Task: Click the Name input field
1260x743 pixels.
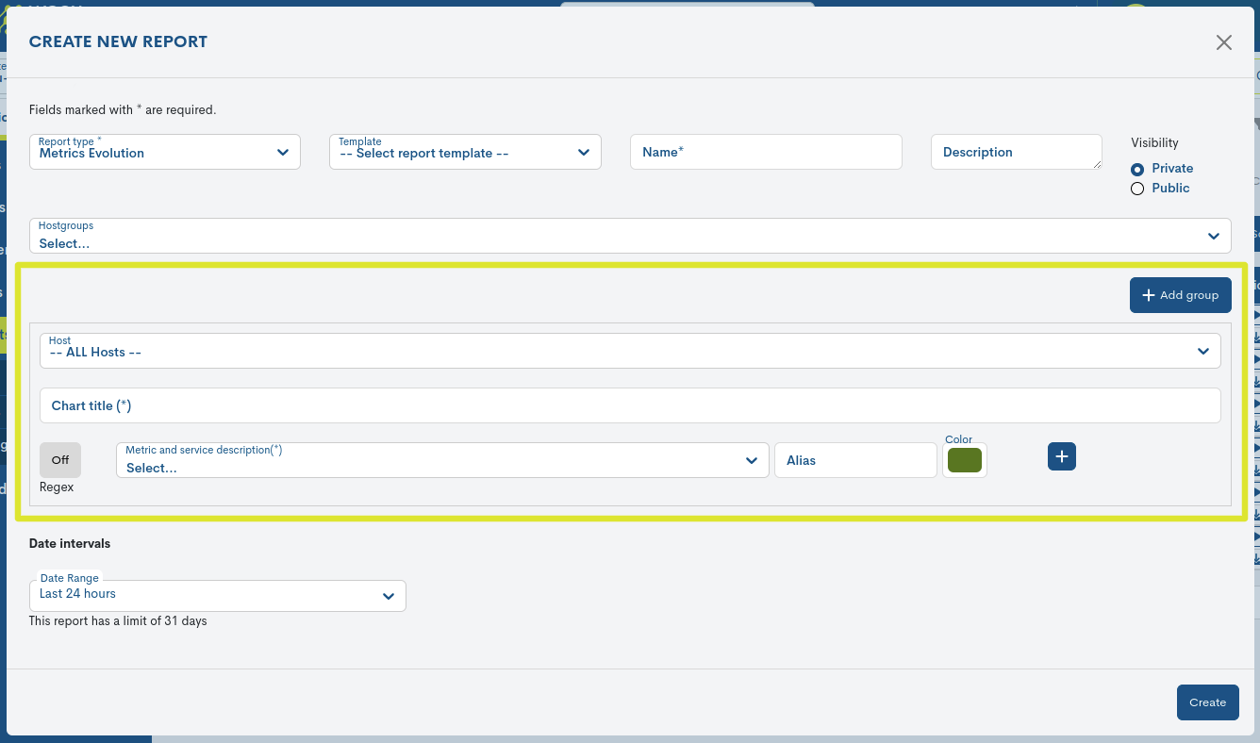Action: tap(766, 152)
